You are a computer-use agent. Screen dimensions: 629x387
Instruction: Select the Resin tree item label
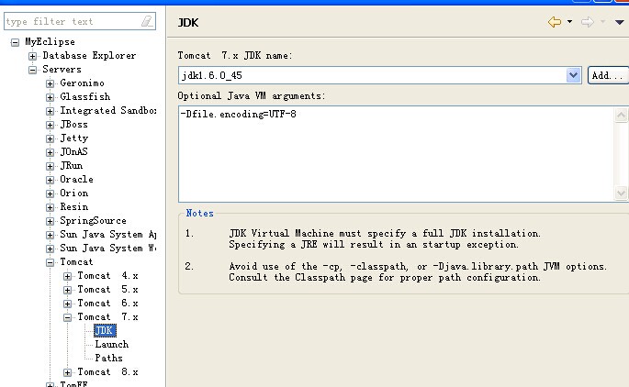tap(74, 206)
